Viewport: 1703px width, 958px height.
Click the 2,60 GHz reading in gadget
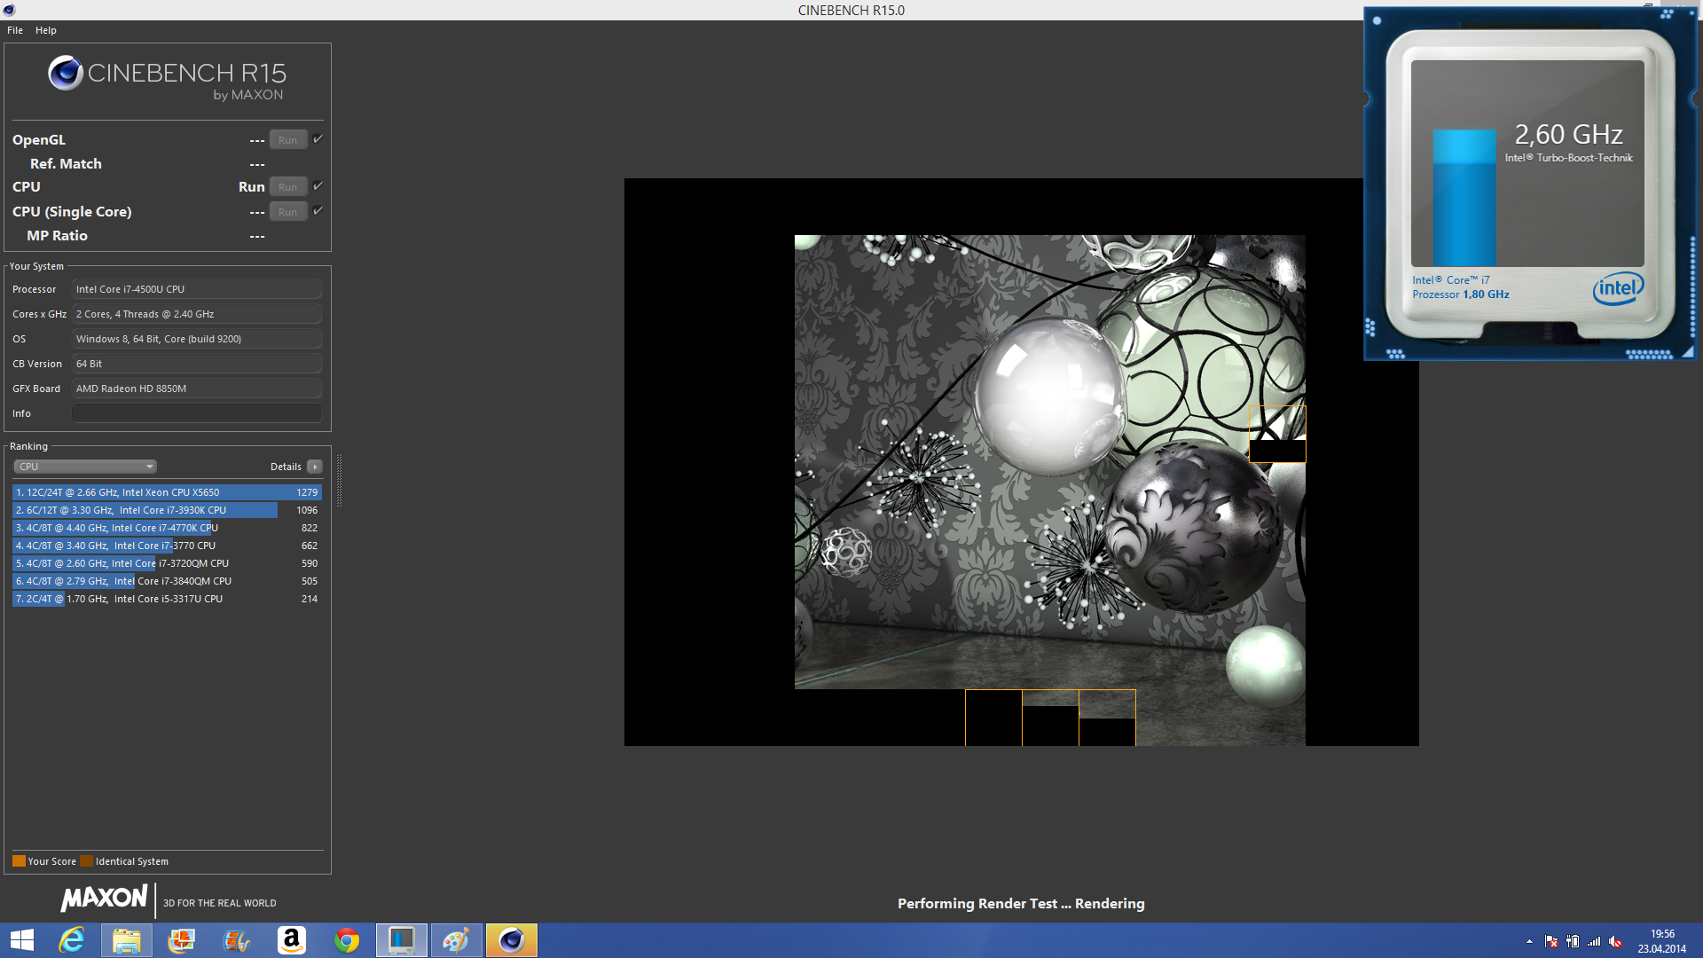(x=1568, y=135)
